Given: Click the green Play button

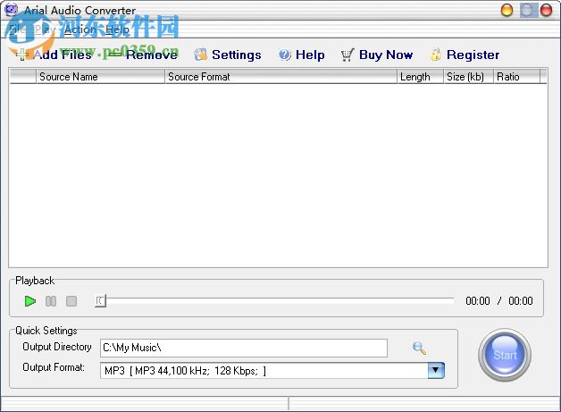Looking at the screenshot, I should pos(30,301).
